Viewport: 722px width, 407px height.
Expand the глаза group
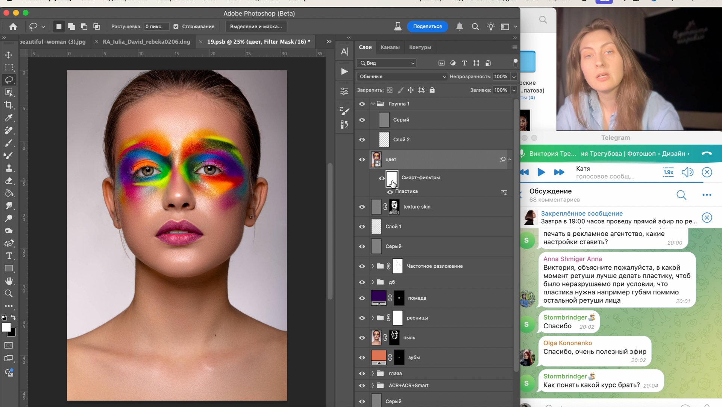pos(373,373)
